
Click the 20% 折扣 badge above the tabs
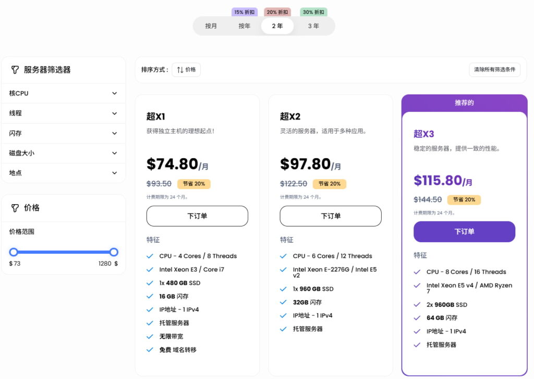277,11
